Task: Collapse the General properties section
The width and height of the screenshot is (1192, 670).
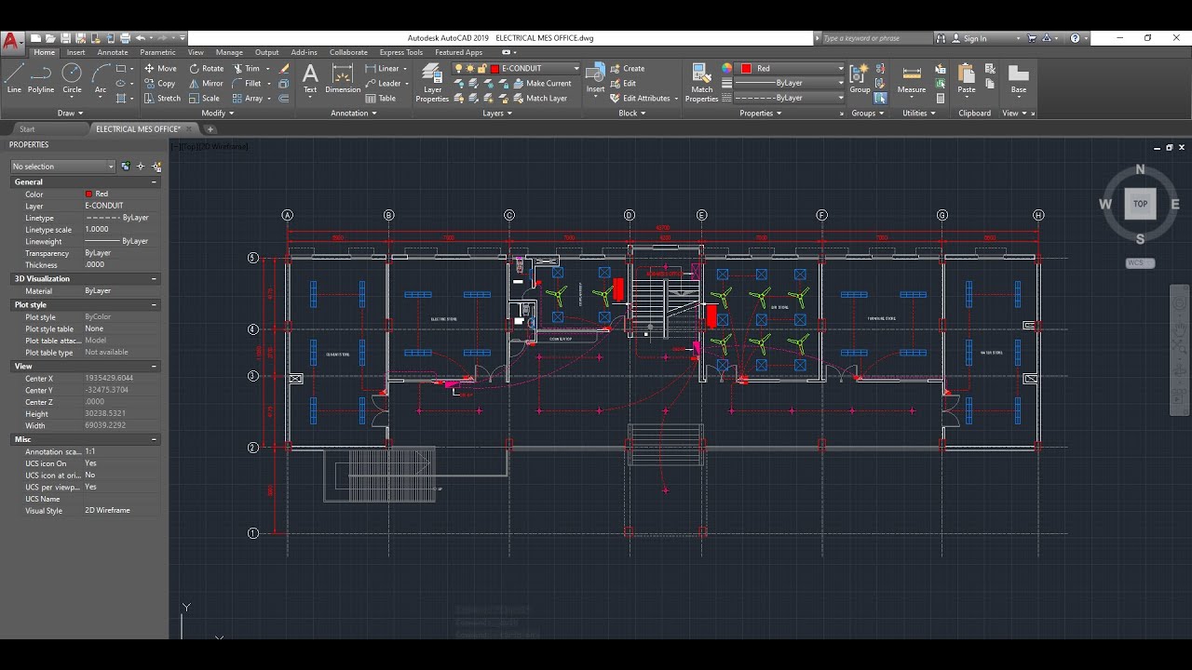Action: 155,182
